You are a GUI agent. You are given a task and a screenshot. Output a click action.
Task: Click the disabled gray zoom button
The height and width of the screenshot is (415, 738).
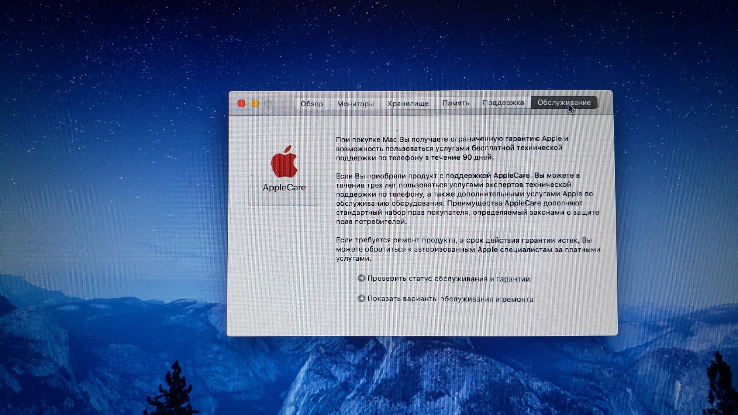[x=268, y=104]
